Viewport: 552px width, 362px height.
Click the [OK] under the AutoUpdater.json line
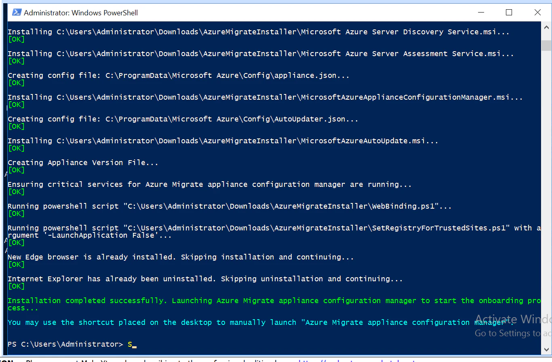(17, 126)
